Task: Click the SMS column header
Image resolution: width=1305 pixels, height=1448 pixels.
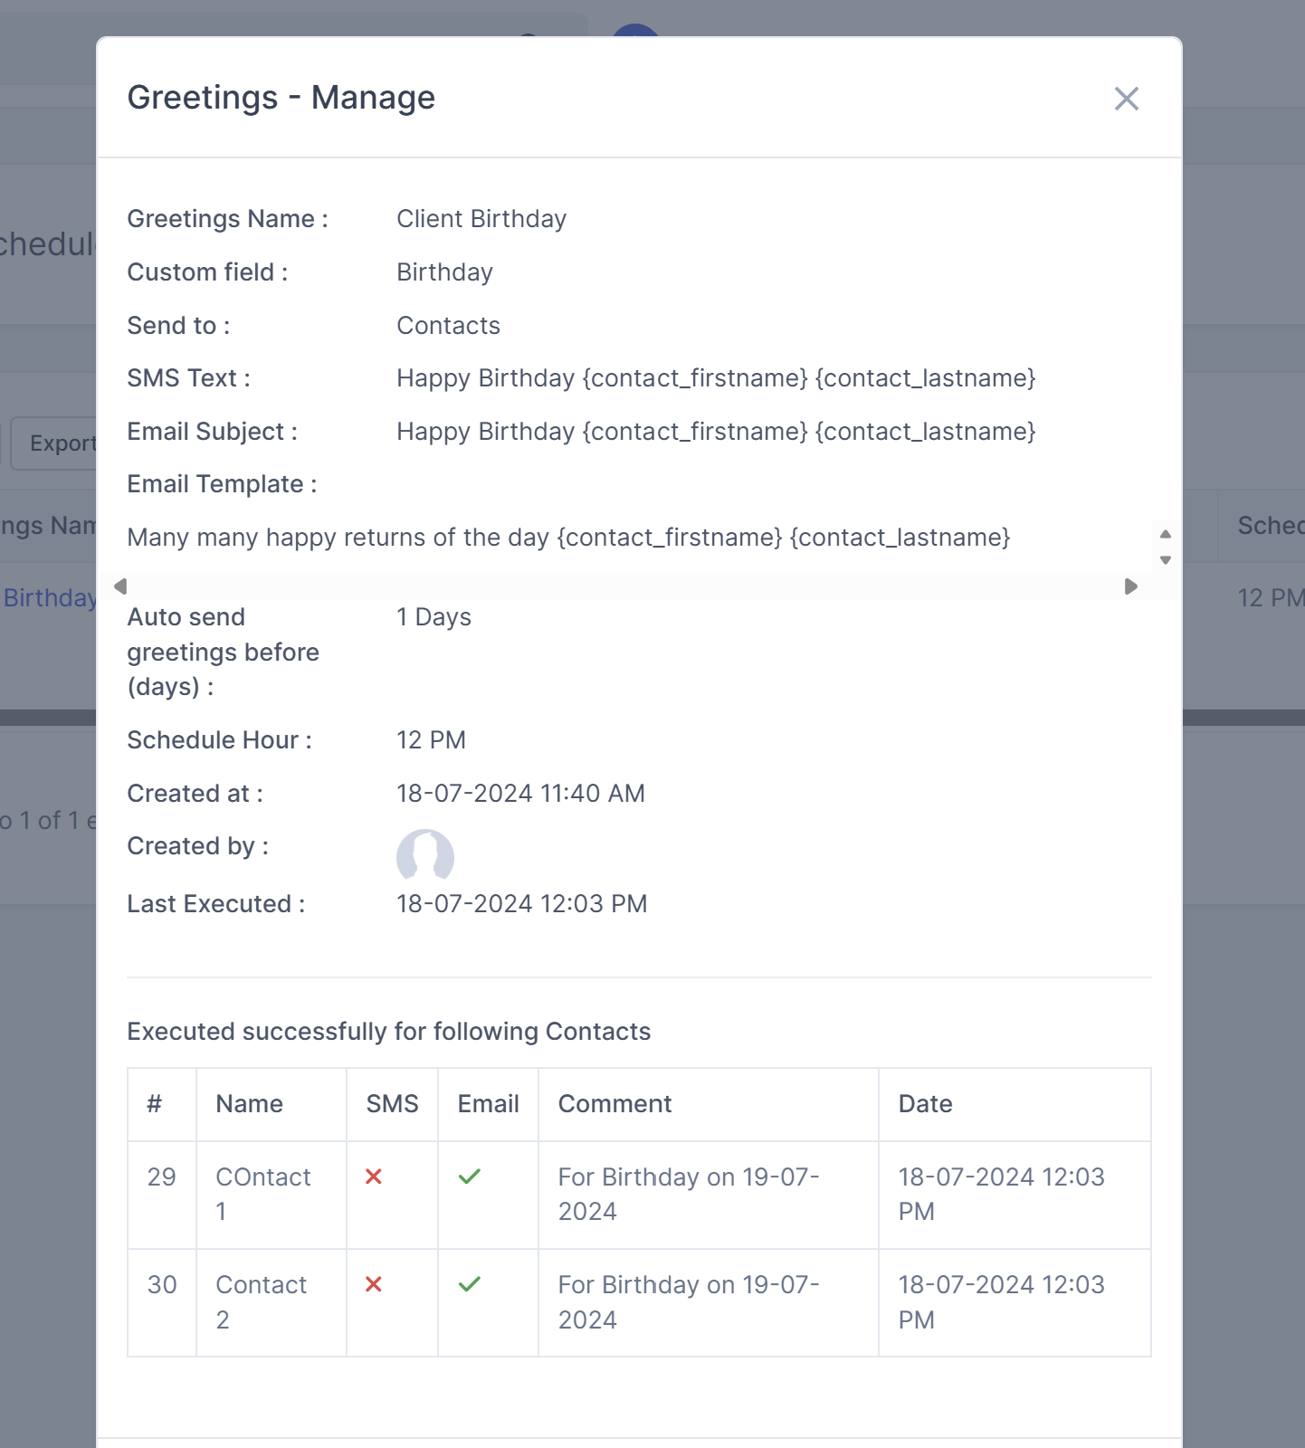Action: pos(392,1104)
